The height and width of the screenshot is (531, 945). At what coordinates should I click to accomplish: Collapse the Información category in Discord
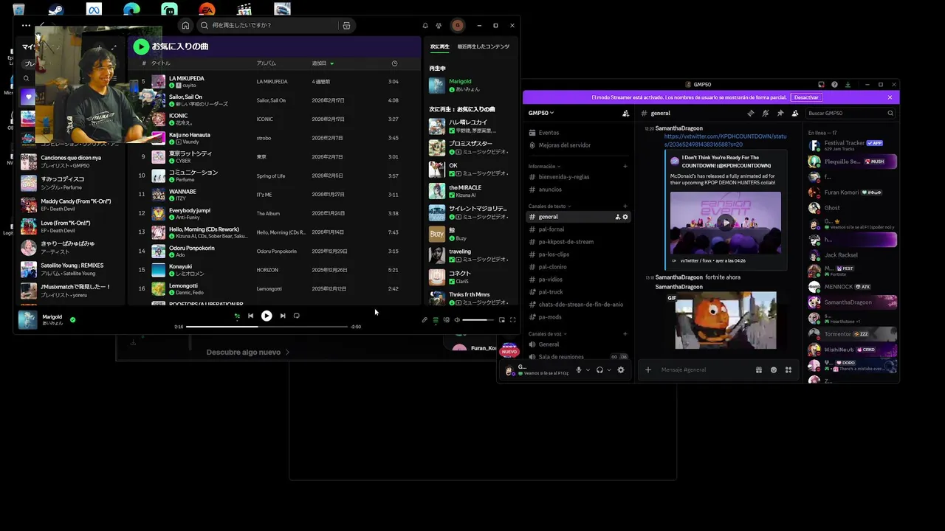544,166
